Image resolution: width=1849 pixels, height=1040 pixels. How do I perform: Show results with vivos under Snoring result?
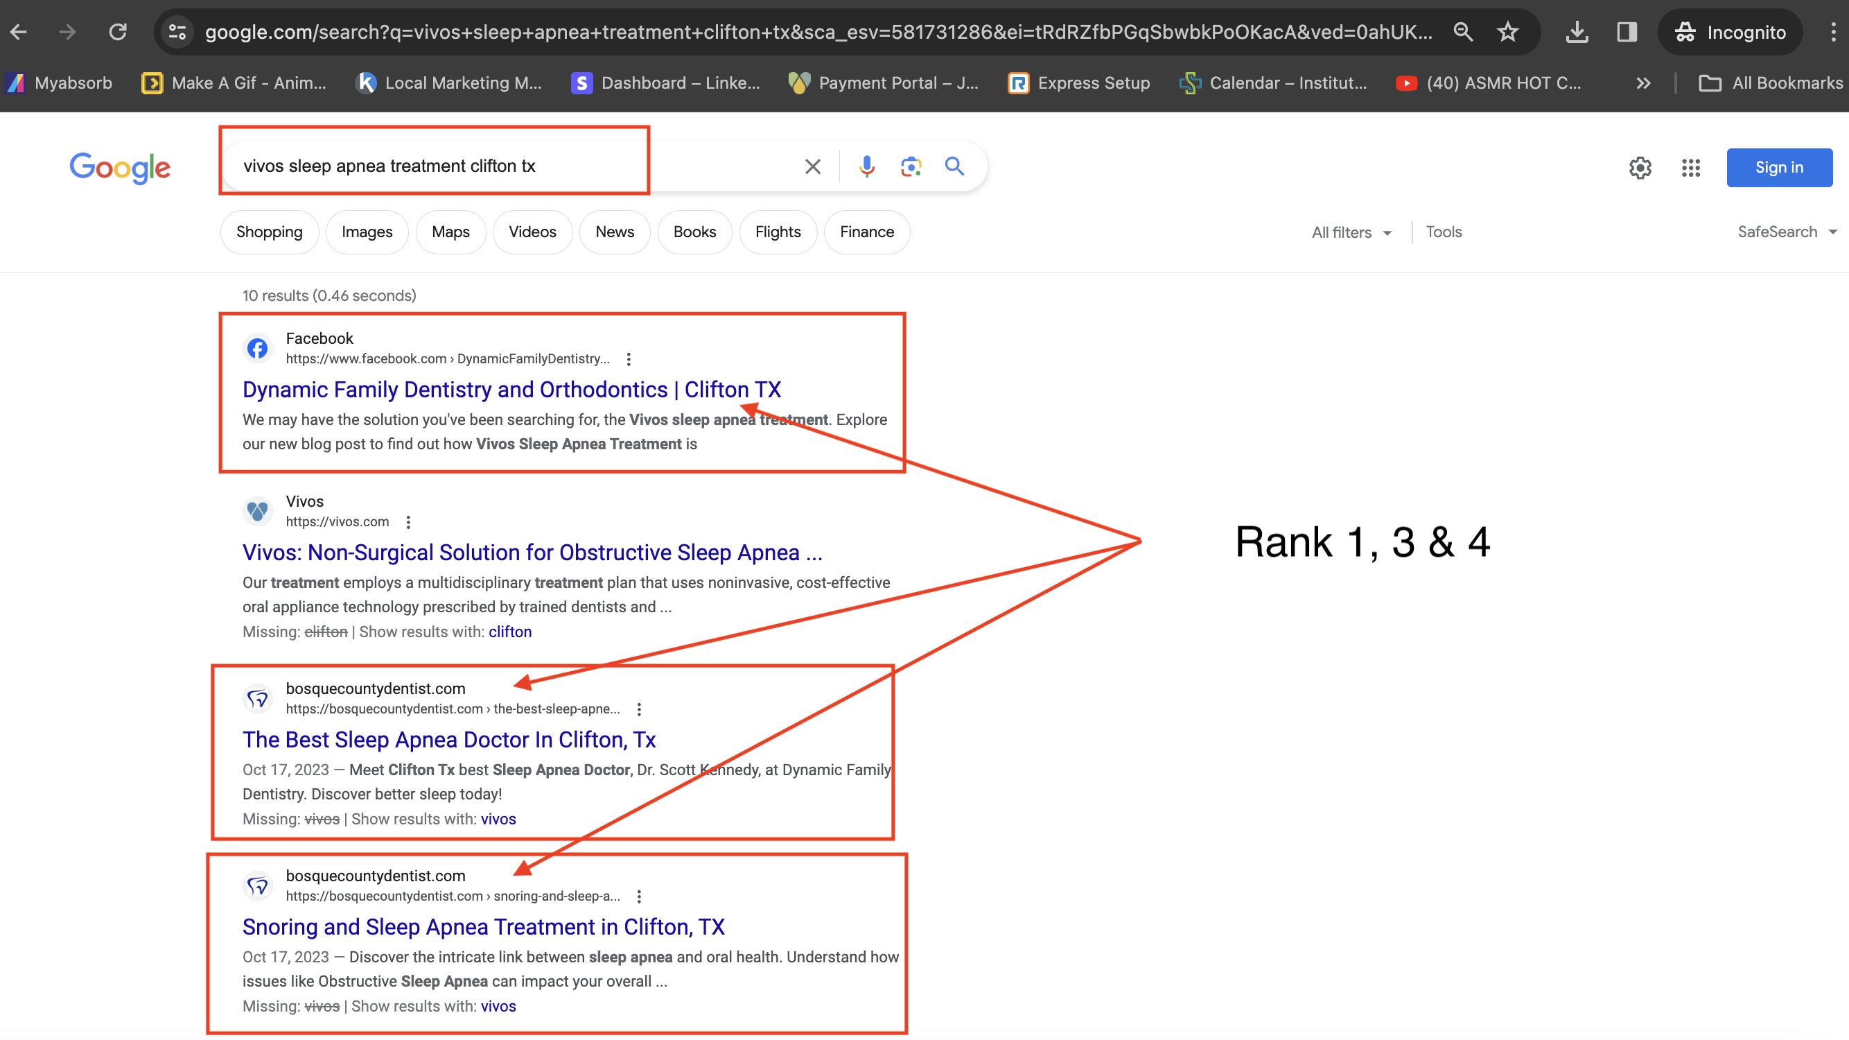tap(498, 1006)
